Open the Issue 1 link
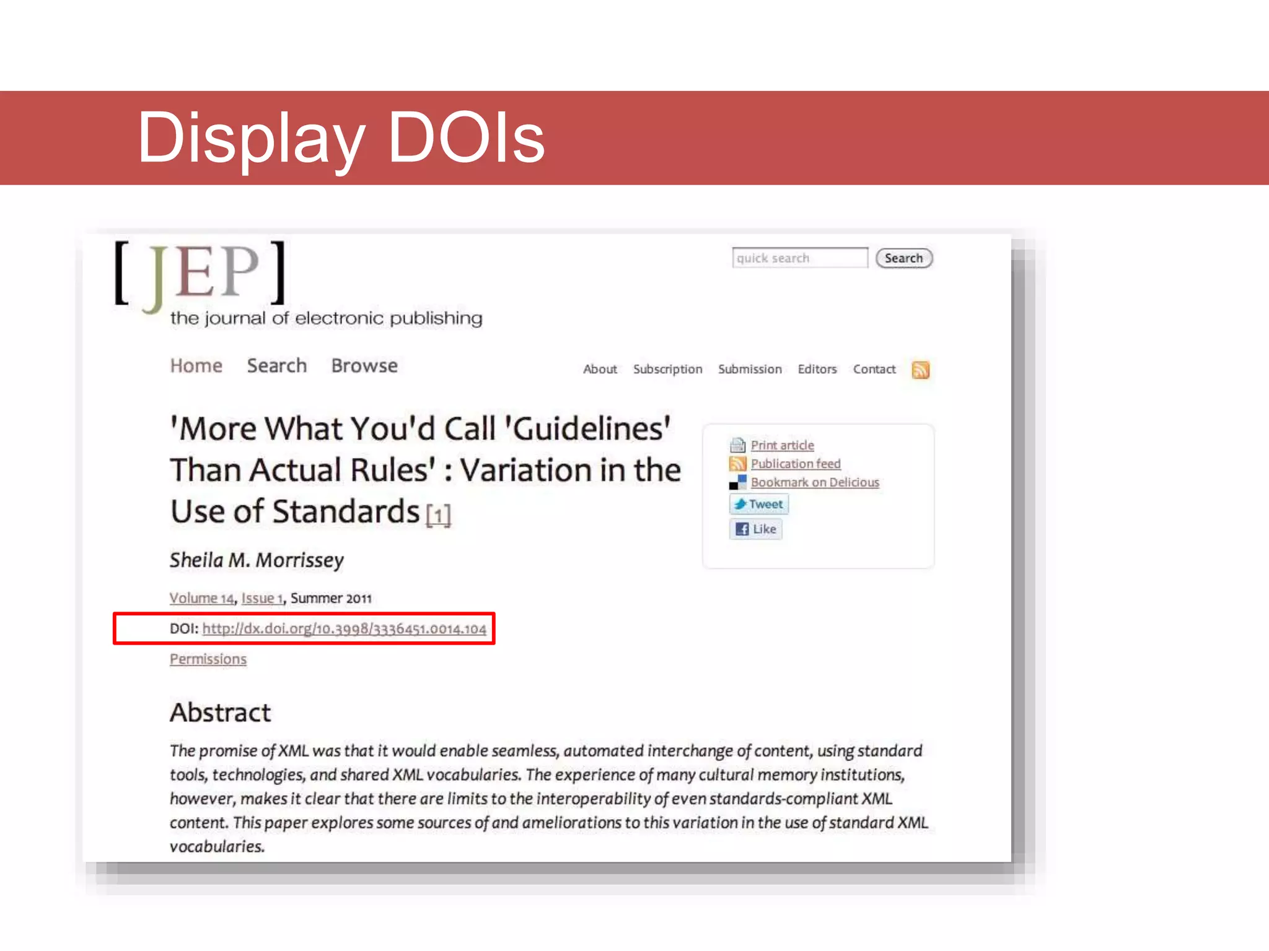Viewport: 1269px width, 951px height. (262, 598)
